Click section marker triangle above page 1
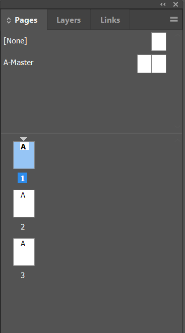The height and width of the screenshot is (333, 185). tap(24, 139)
